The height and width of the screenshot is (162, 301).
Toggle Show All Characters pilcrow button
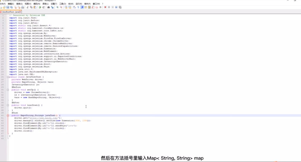tap(78, 7)
